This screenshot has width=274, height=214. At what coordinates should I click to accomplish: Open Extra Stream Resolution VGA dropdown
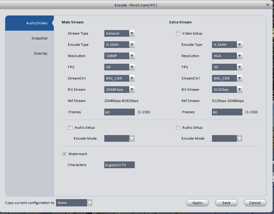227,56
